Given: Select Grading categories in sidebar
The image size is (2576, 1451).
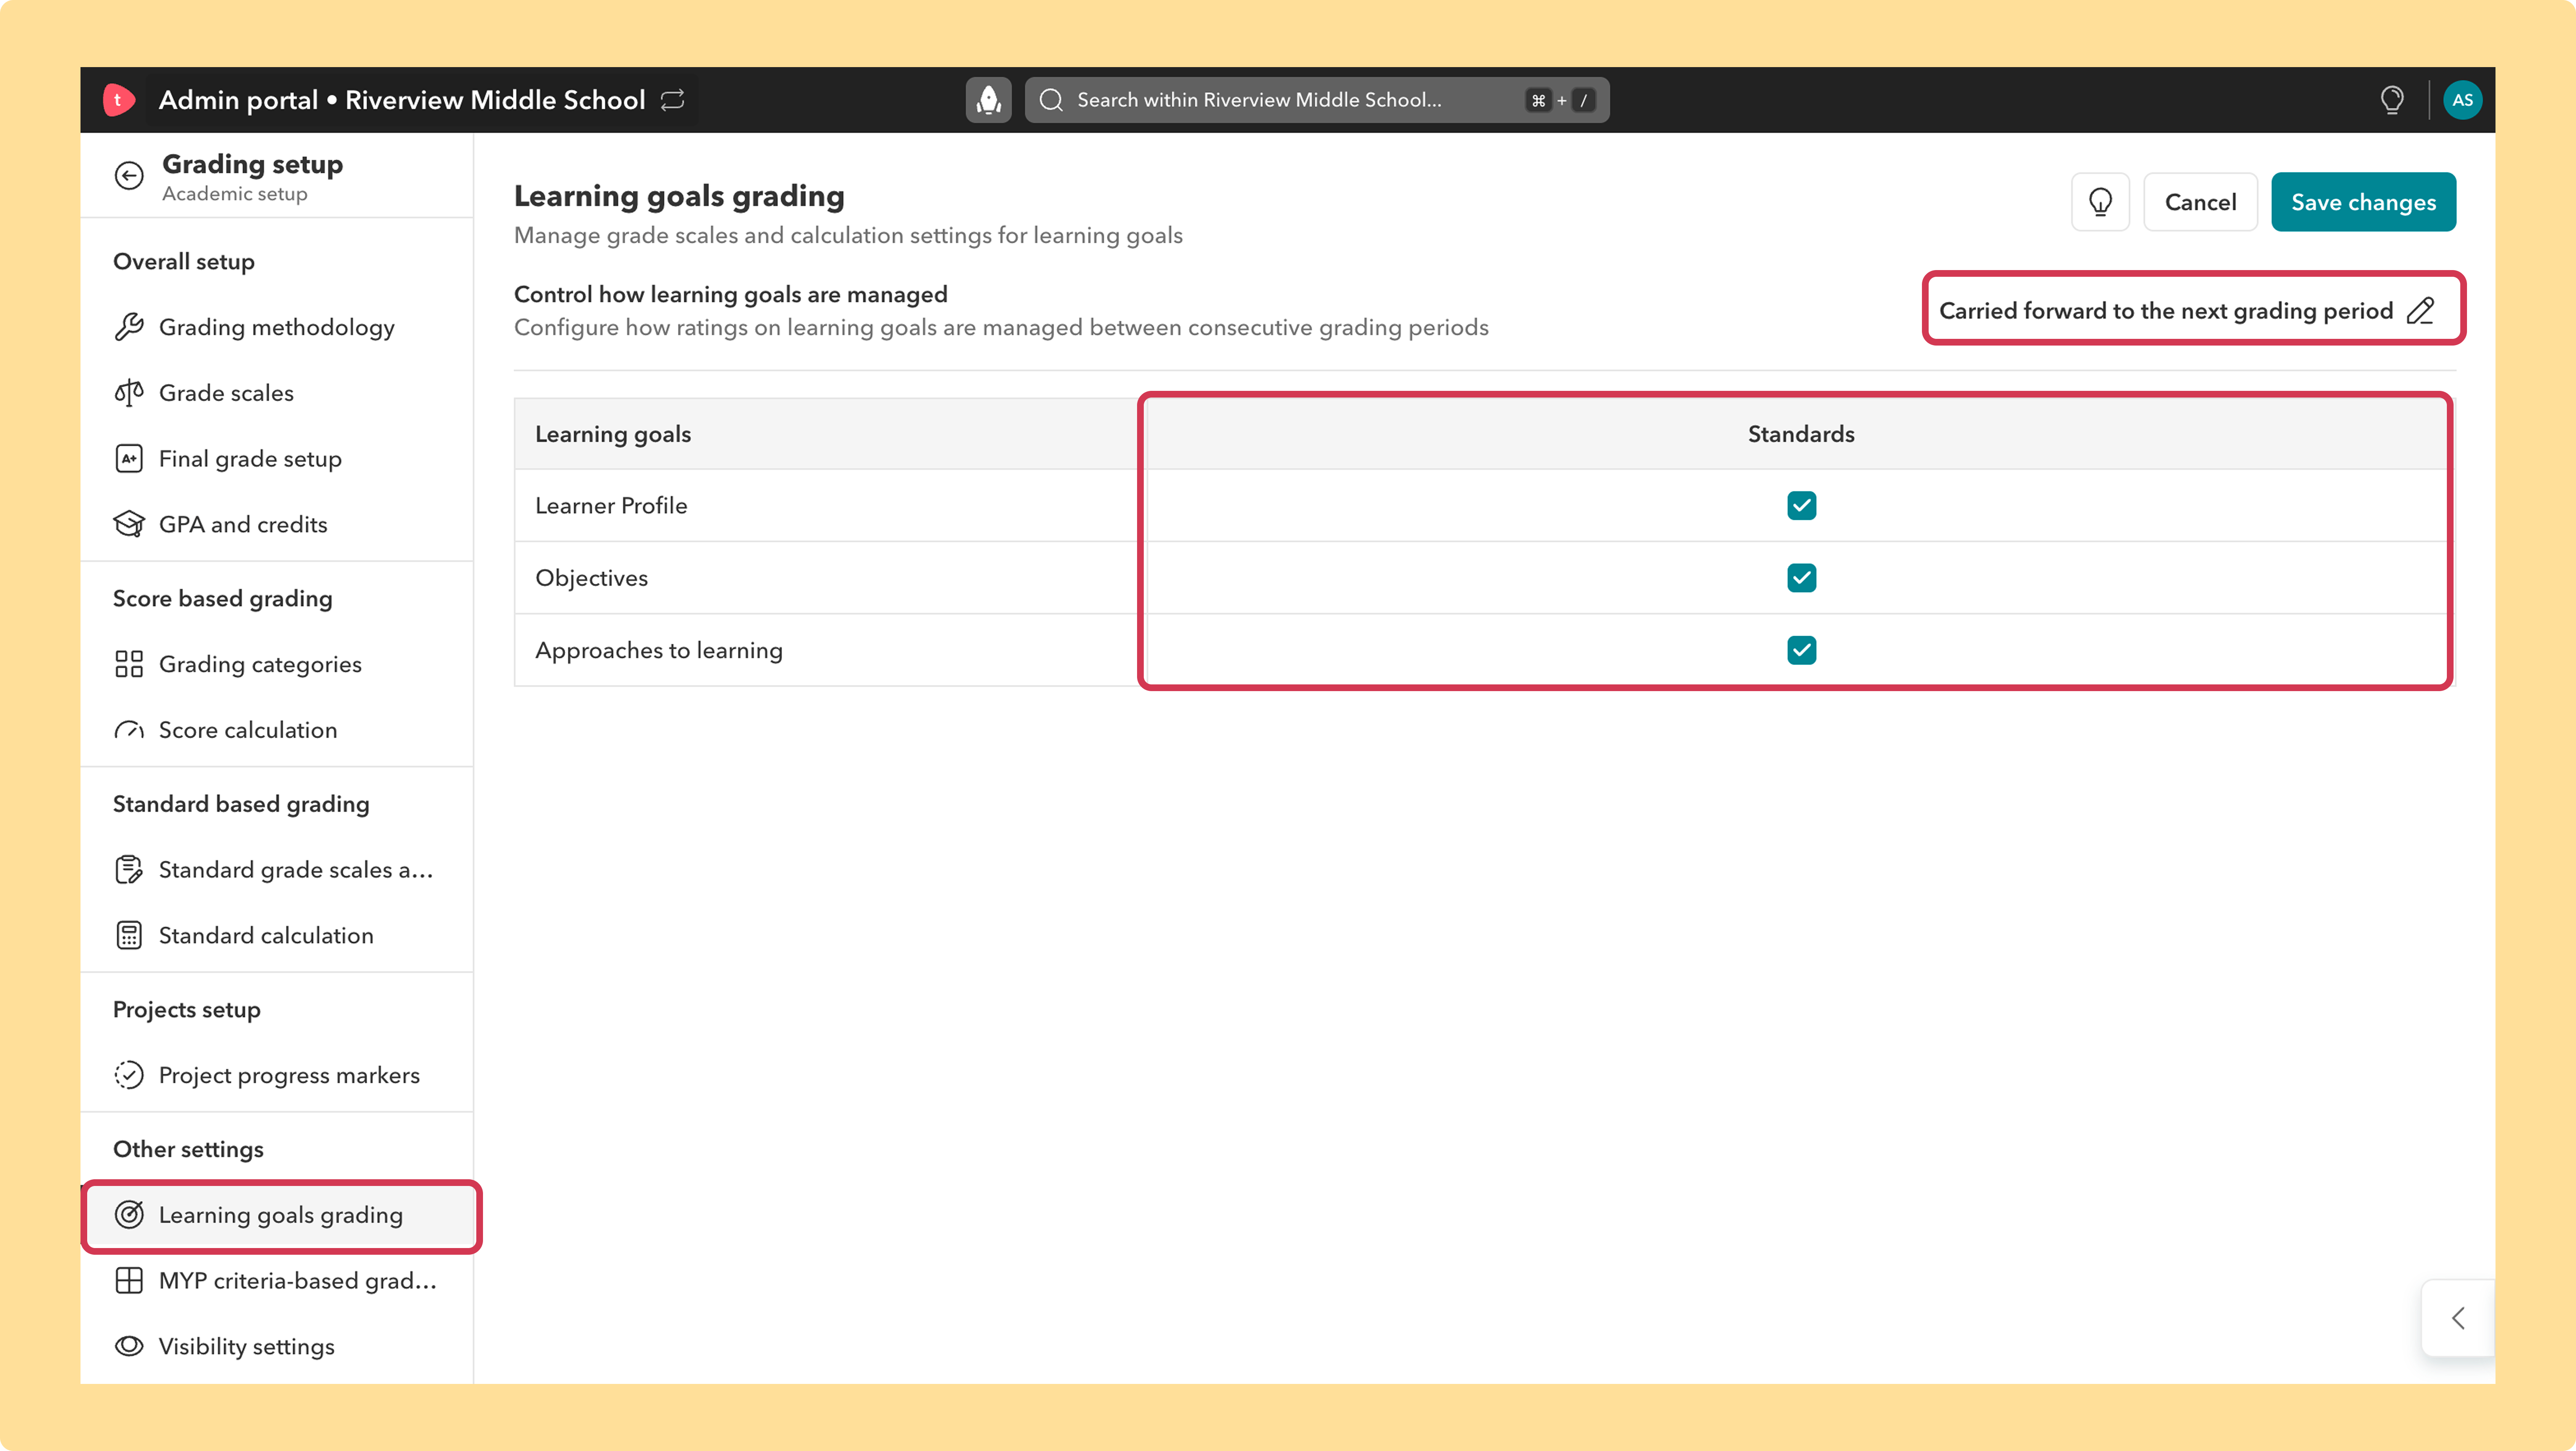Looking at the screenshot, I should coord(277,664).
